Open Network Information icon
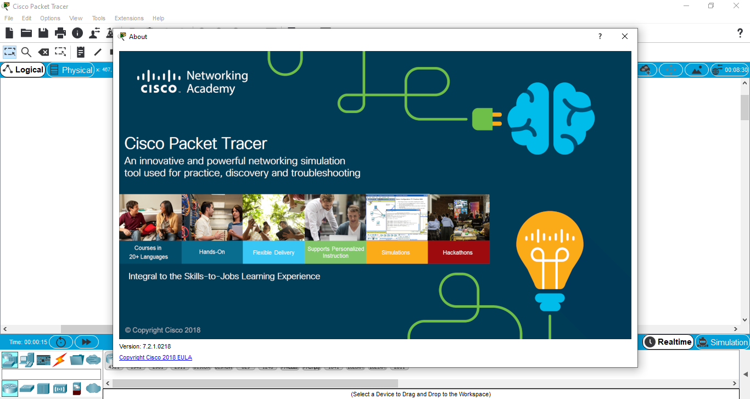The height and width of the screenshot is (399, 750). click(x=77, y=33)
